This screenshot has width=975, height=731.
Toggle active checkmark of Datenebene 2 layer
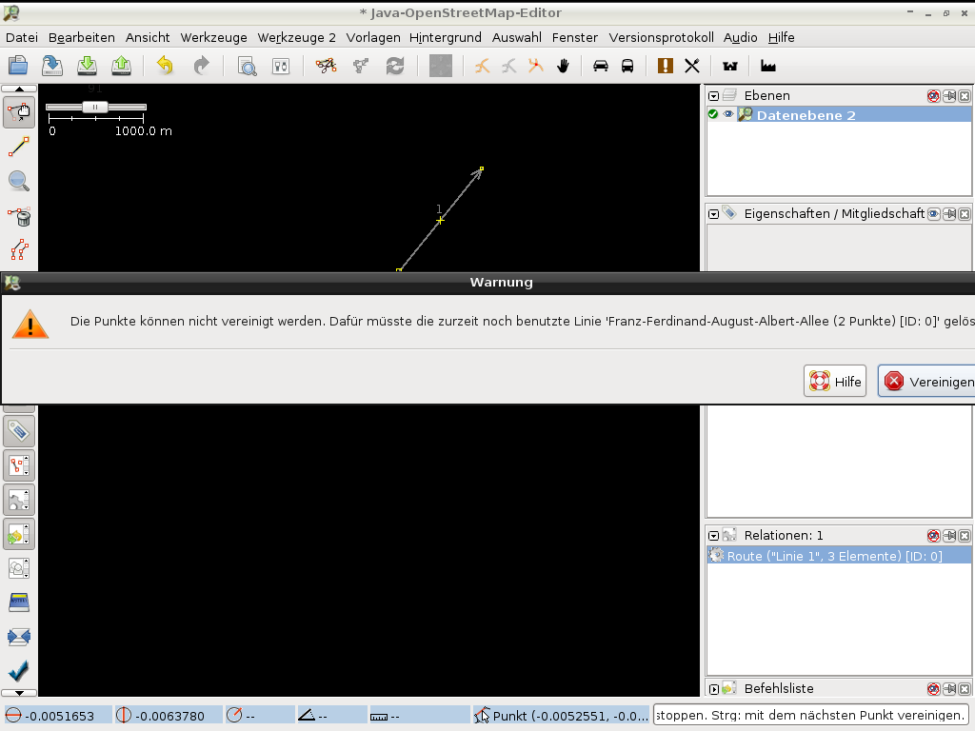(713, 114)
